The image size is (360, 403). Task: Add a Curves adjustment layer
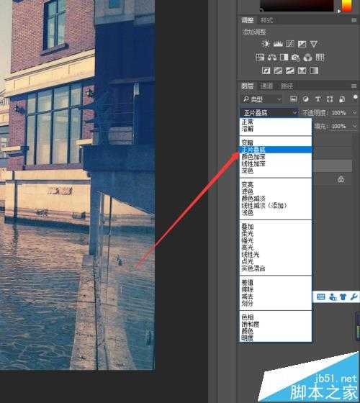(289, 44)
